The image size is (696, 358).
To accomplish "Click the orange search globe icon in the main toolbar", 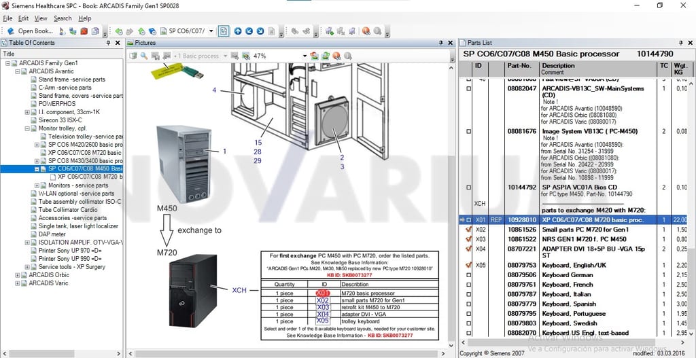I will (x=366, y=31).
